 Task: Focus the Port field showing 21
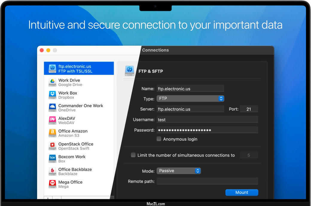[249, 109]
